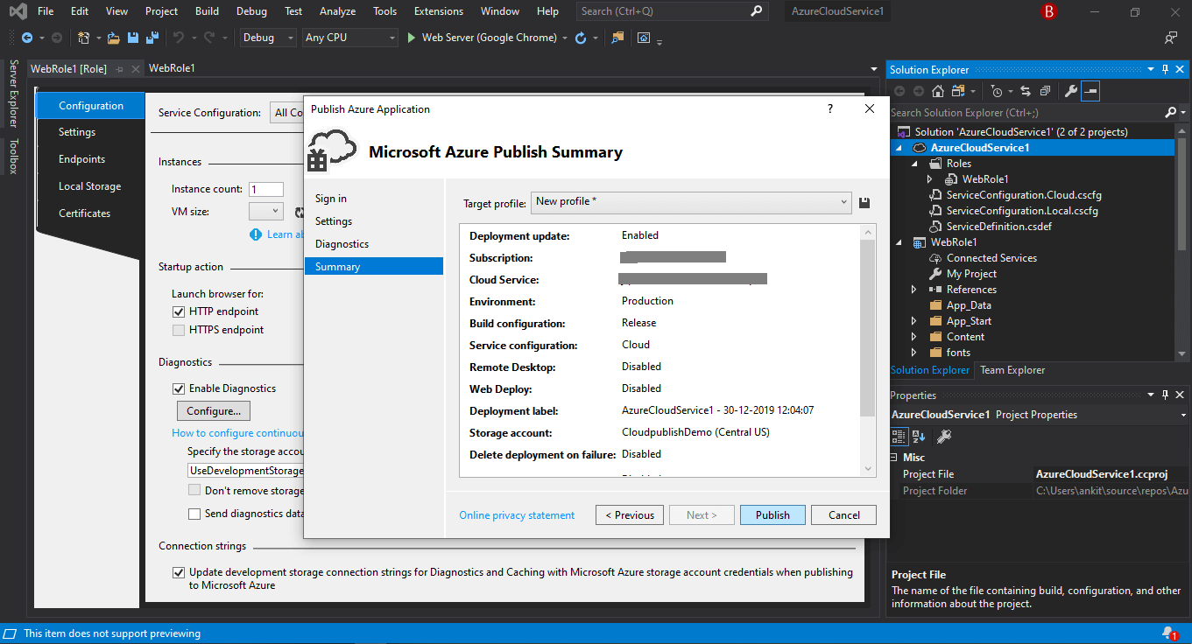Image resolution: width=1192 pixels, height=644 pixels.
Task: Click the Instance count input field
Action: coord(266,189)
